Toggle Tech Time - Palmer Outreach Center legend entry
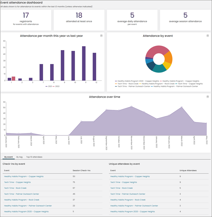 (132, 86)
